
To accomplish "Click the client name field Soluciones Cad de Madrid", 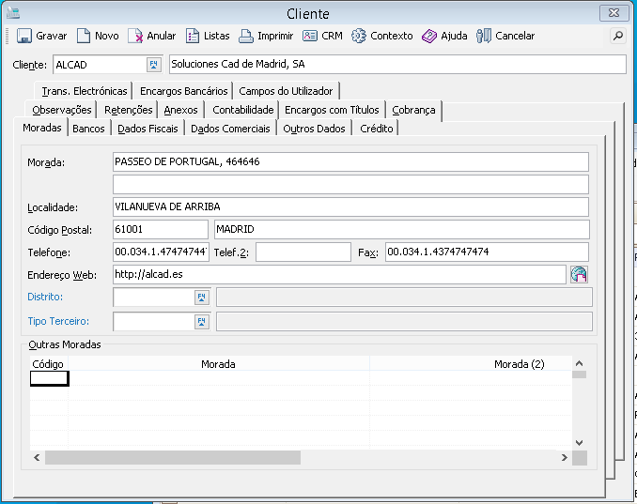I will 397,64.
